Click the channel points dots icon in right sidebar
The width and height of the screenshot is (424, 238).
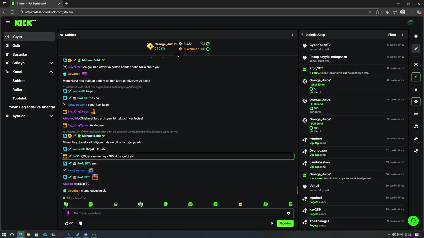coord(416,151)
